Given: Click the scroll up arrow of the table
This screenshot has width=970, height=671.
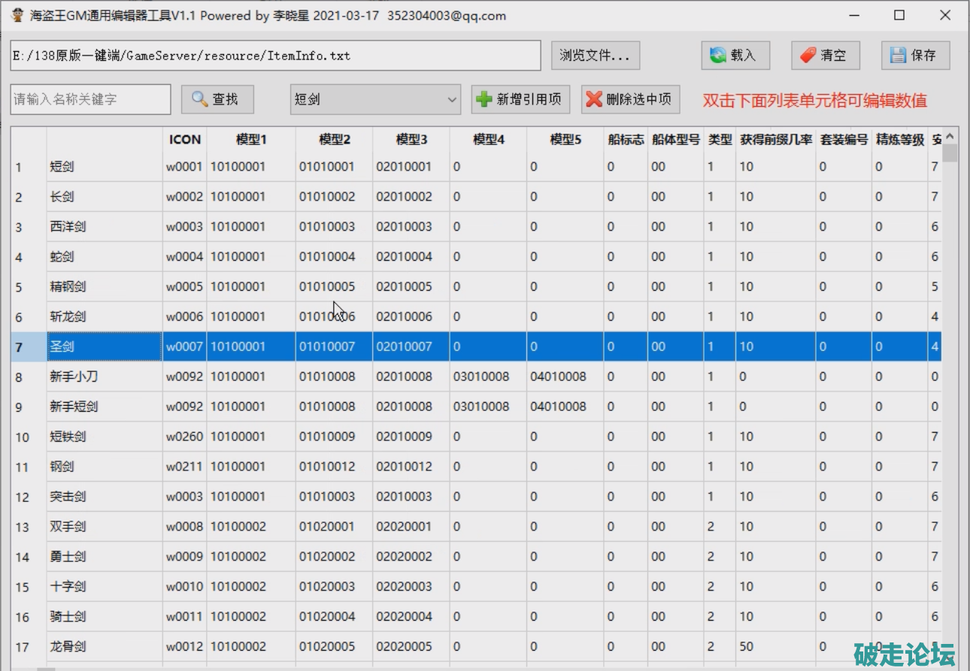Looking at the screenshot, I should coord(950,137).
